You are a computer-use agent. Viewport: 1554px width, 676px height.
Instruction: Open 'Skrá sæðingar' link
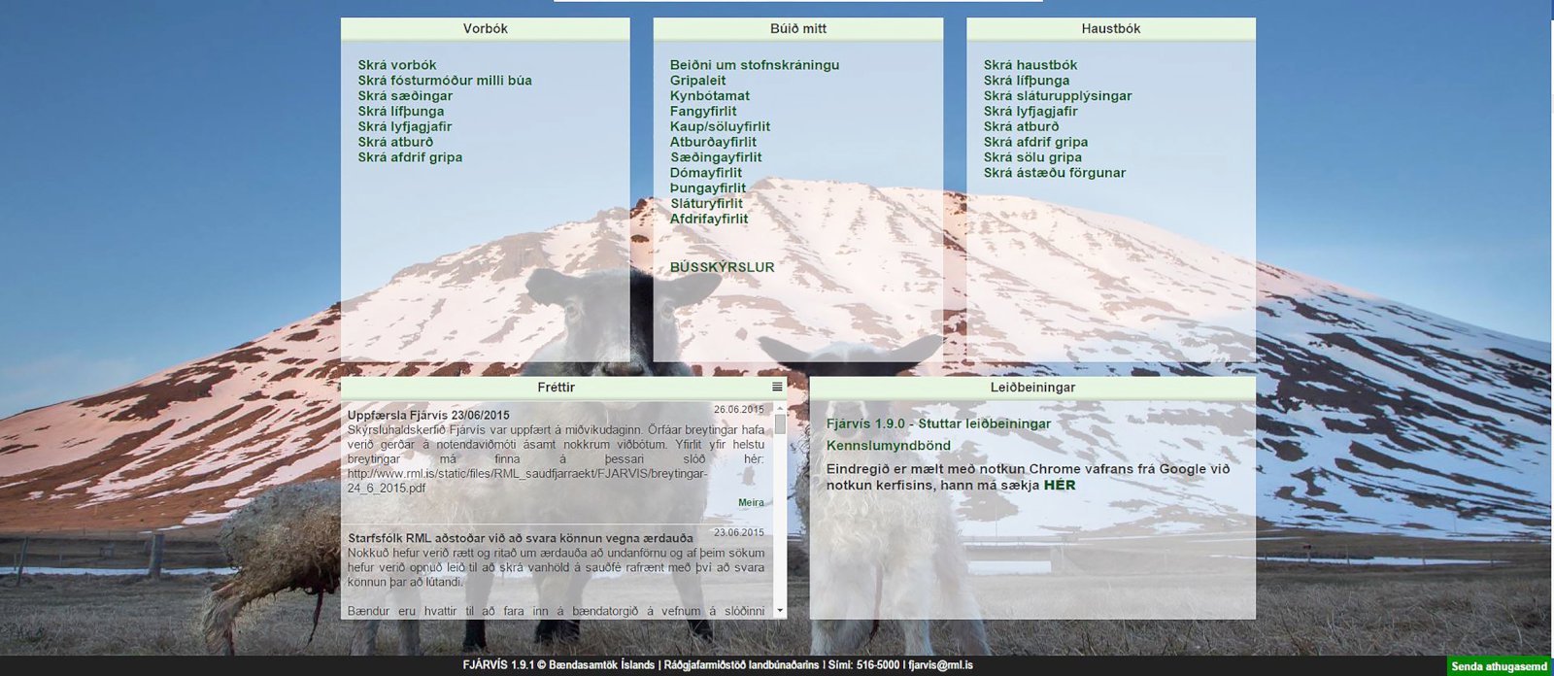click(x=404, y=96)
